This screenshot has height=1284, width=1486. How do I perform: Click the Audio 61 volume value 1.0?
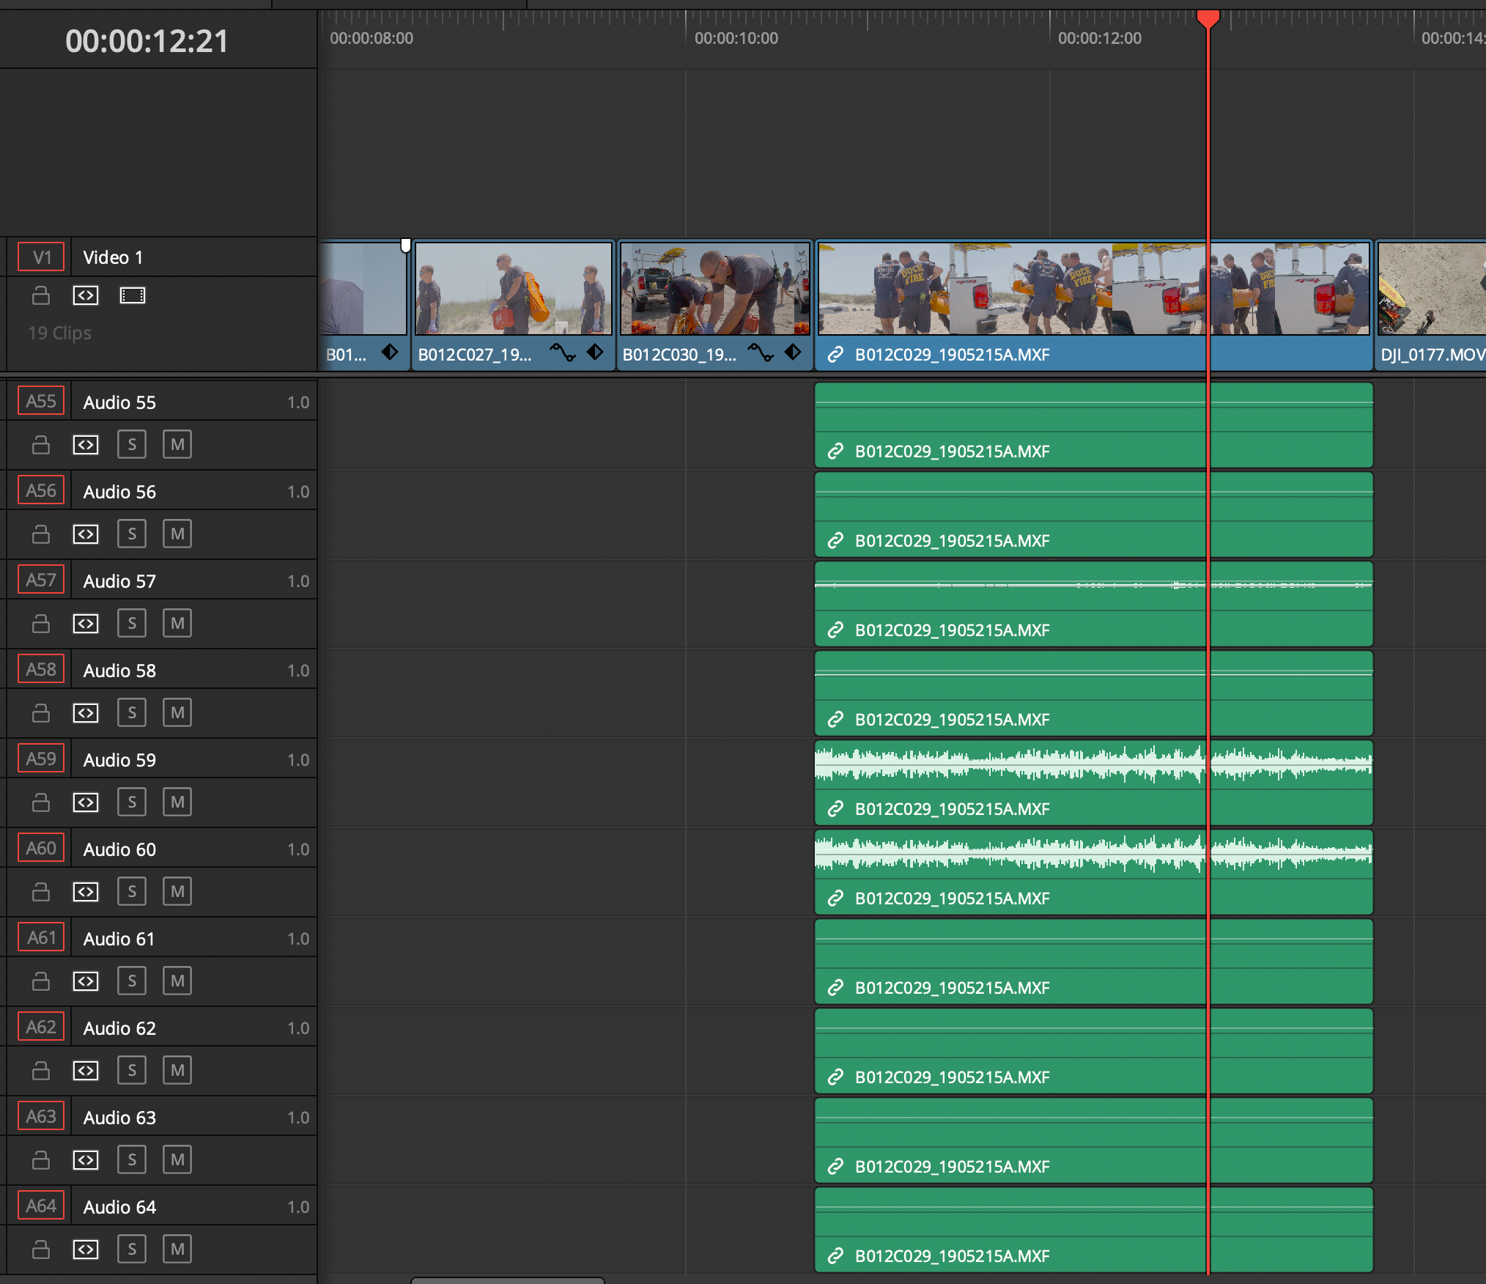[x=297, y=939]
